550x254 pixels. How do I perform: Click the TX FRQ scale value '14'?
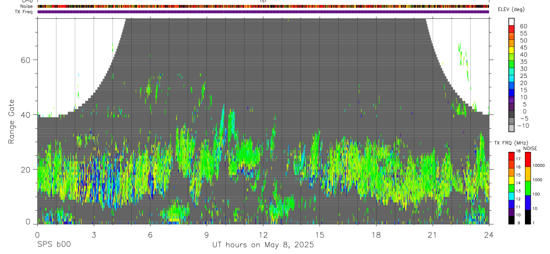pos(519,183)
